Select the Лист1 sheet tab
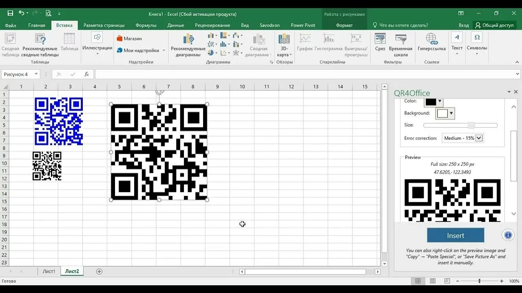Screen dimensions: 522x293 (49, 271)
